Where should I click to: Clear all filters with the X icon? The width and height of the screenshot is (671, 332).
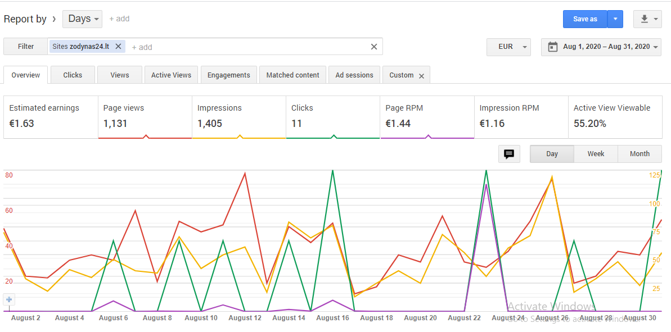tap(373, 47)
